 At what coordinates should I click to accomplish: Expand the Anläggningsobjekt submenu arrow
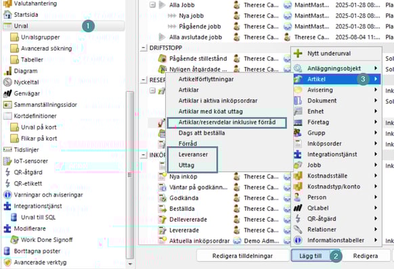[x=376, y=68]
